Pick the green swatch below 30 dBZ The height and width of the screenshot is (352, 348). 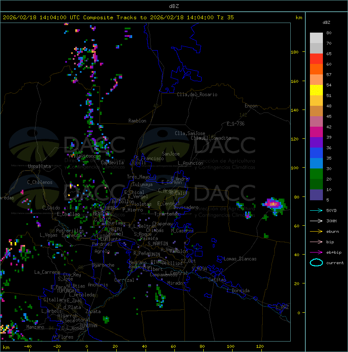point(316,174)
